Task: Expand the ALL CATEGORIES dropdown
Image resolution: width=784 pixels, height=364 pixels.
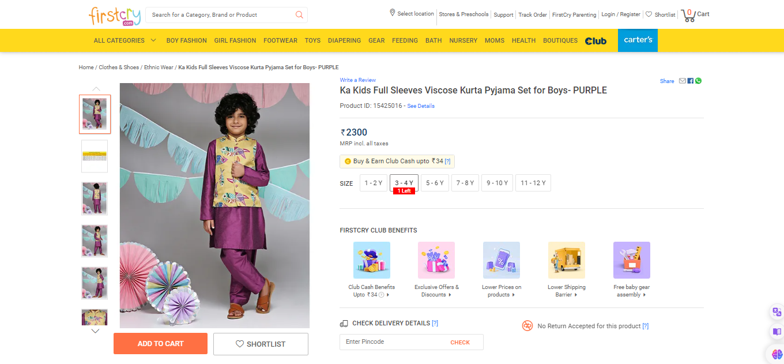Action: 125,40
